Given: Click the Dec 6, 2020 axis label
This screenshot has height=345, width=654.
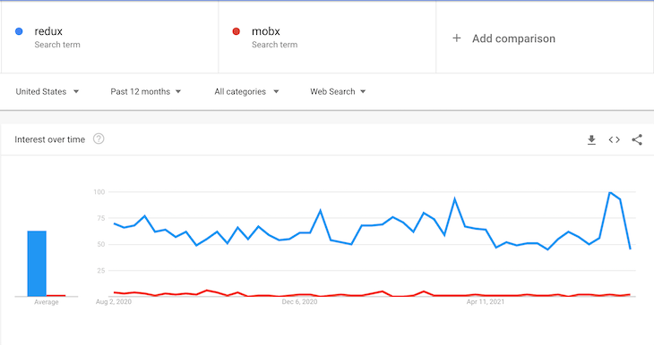Looking at the screenshot, I should [x=299, y=302].
